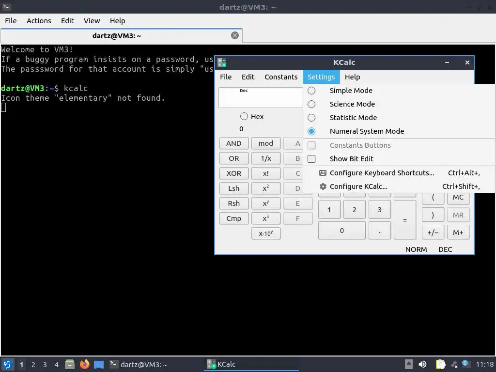Open Configure Keyboard Shortcuts entry
The height and width of the screenshot is (372, 496).
(x=399, y=173)
